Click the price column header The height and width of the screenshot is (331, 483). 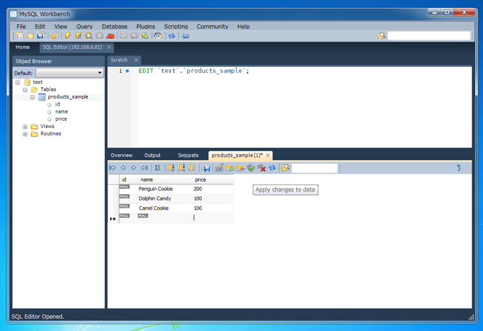(213, 180)
